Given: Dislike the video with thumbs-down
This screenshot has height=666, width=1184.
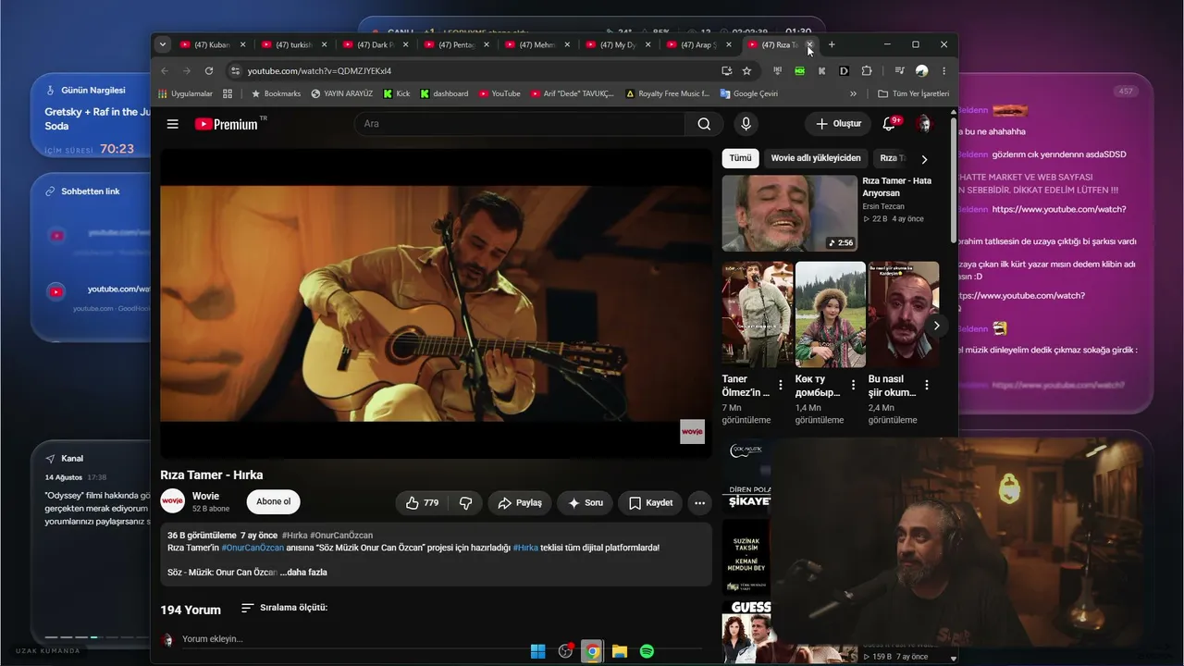Looking at the screenshot, I should (x=465, y=503).
